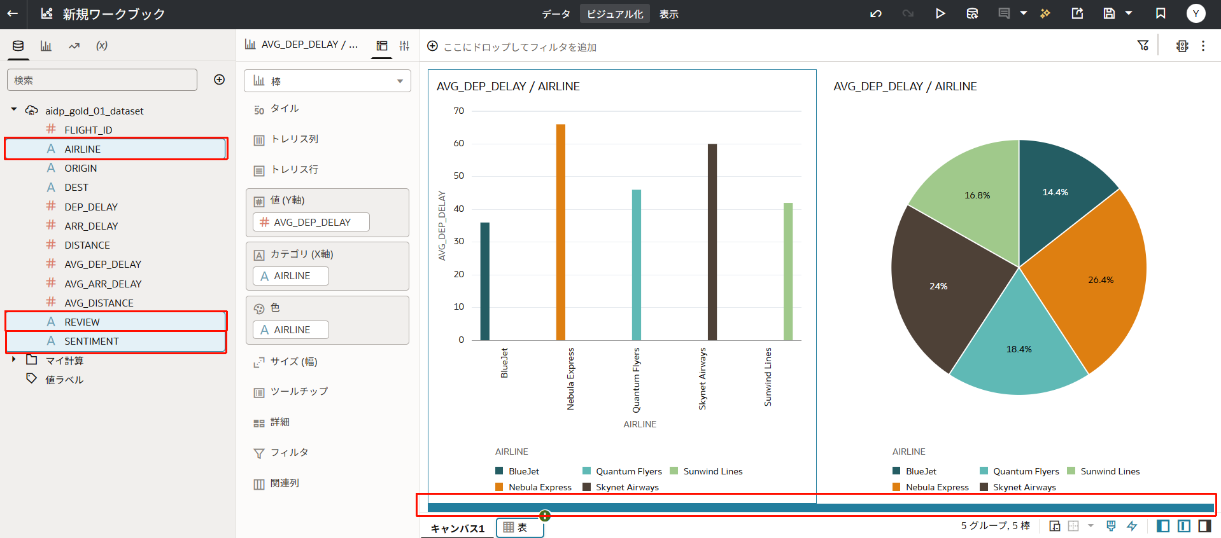Click the undo icon

coord(876,13)
